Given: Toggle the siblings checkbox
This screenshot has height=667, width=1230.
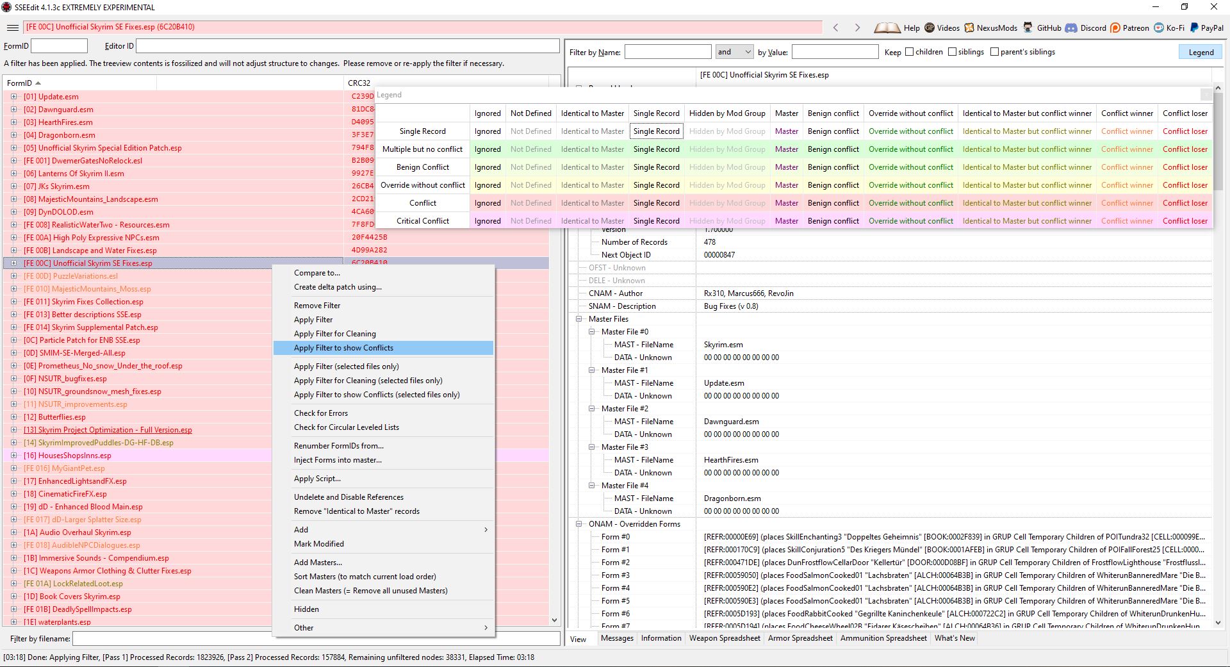Looking at the screenshot, I should pyautogui.click(x=952, y=52).
